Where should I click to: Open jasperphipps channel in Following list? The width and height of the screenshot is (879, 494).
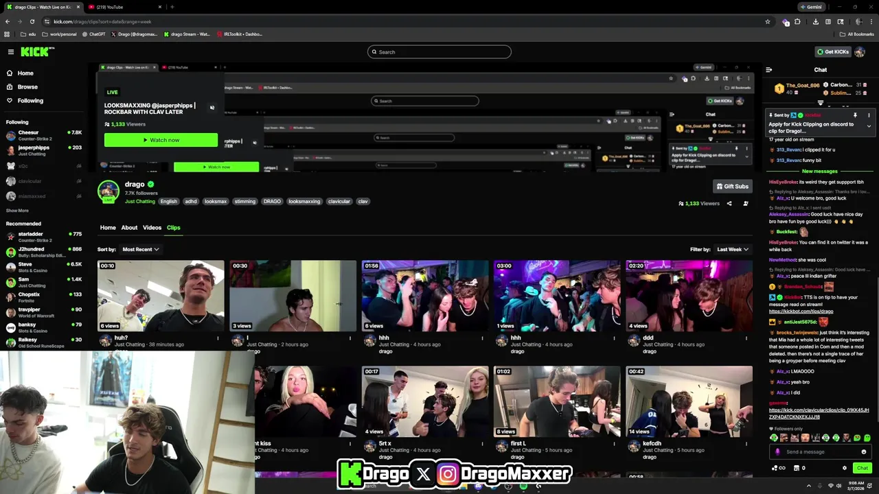coord(43,150)
